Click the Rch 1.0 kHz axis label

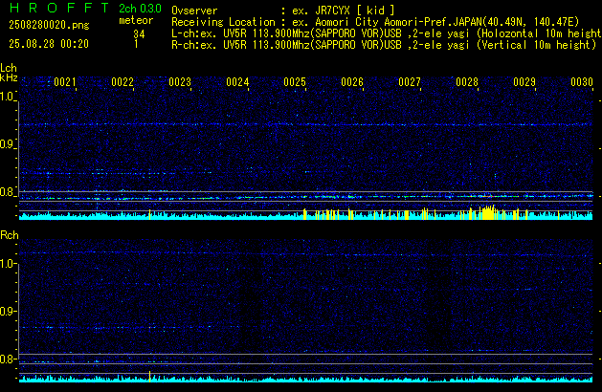7,264
